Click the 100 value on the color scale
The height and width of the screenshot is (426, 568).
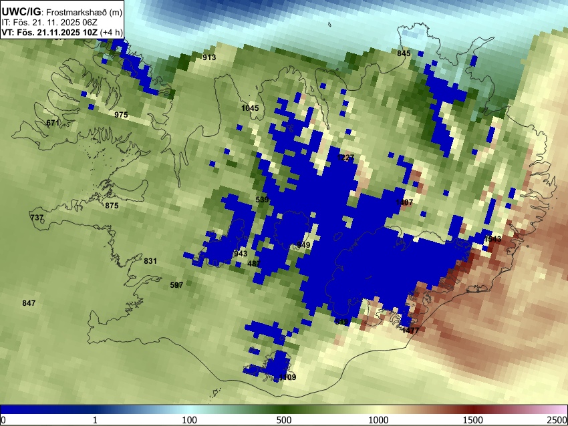(x=189, y=420)
